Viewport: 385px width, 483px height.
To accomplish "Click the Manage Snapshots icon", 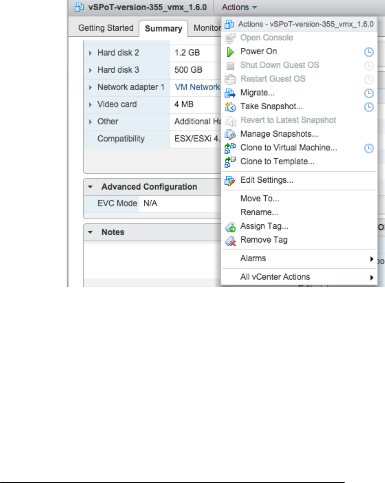I will [x=230, y=134].
